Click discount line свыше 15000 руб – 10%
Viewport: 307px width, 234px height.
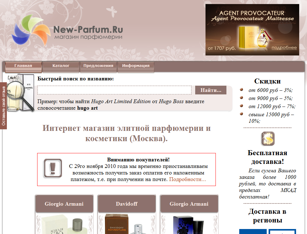(271, 117)
